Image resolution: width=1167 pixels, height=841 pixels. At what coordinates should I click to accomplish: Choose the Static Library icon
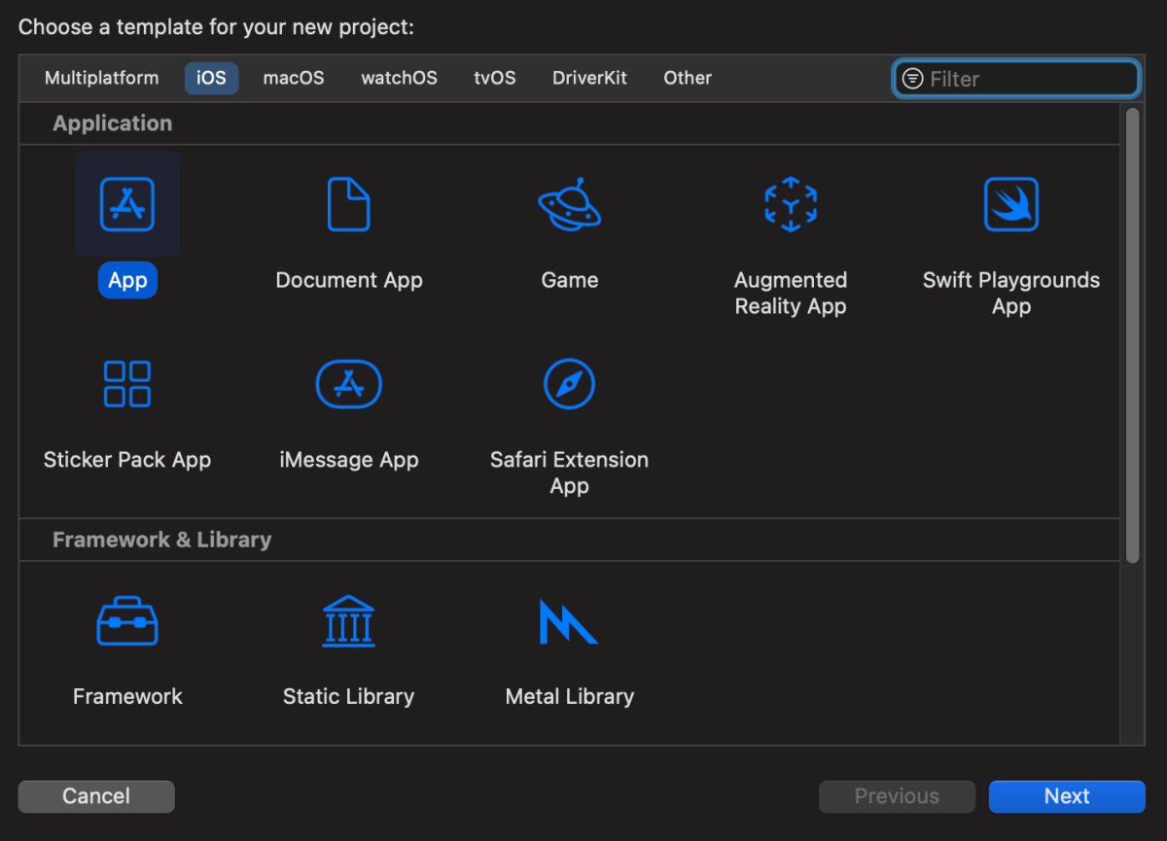[348, 621]
